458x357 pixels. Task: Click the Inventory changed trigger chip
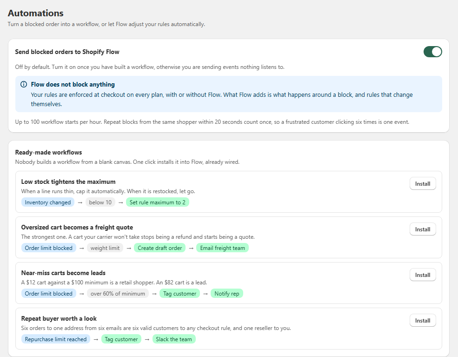[47, 202]
